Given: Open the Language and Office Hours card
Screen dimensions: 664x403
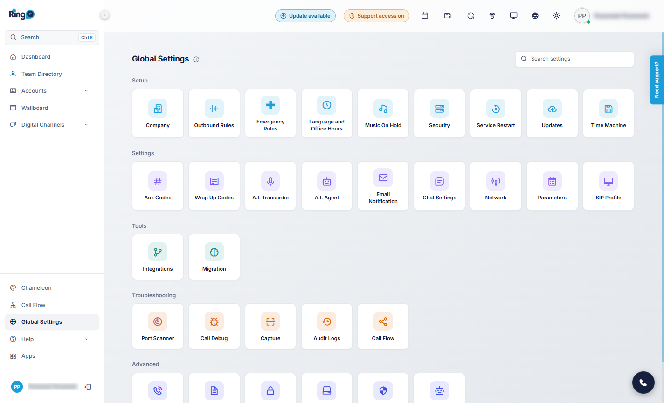Looking at the screenshot, I should [x=327, y=114].
